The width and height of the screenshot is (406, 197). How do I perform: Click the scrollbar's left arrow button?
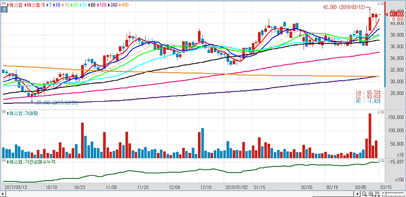[3, 194]
